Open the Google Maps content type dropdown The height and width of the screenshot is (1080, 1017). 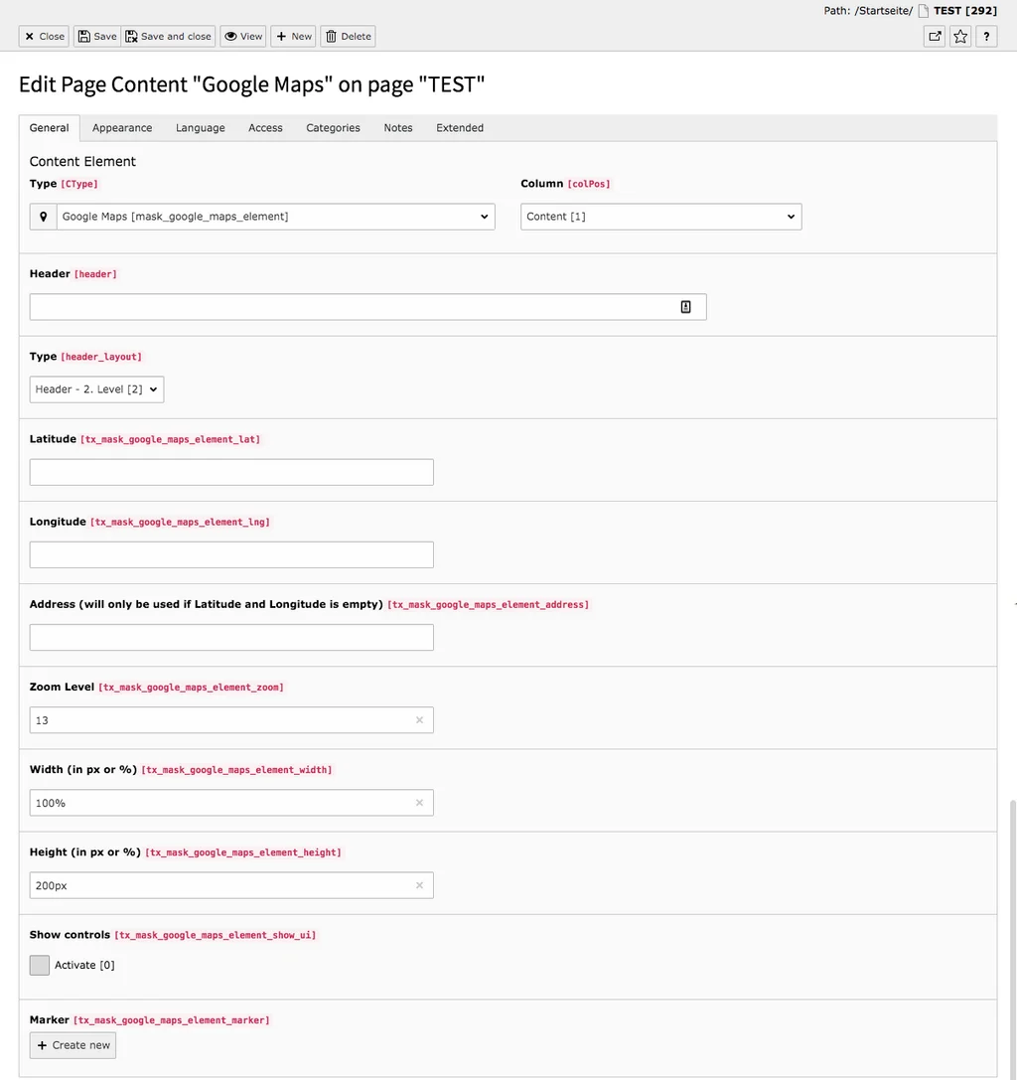(275, 216)
